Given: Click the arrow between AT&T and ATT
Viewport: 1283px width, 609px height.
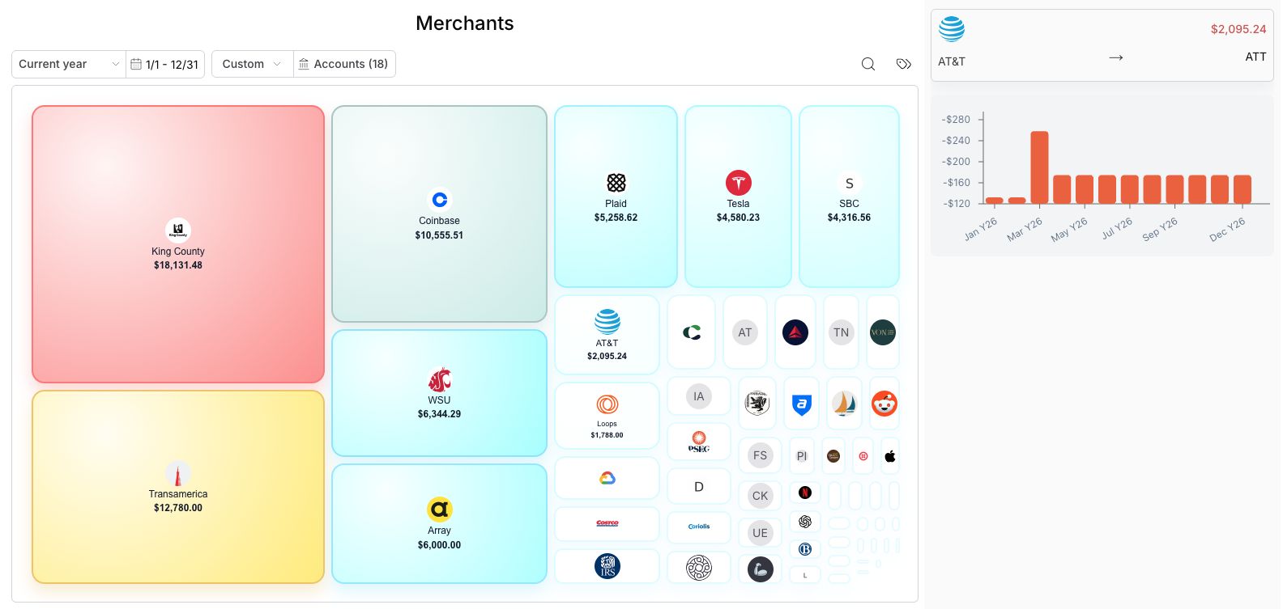Looking at the screenshot, I should 1116,57.
